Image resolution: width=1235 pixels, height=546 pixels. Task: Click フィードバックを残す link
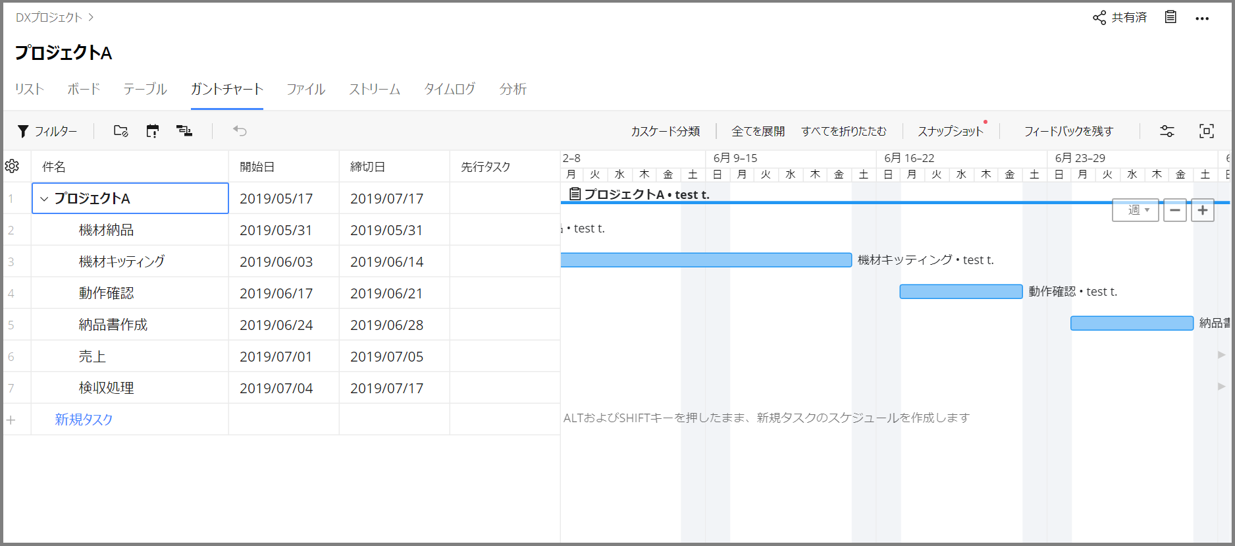point(1069,131)
